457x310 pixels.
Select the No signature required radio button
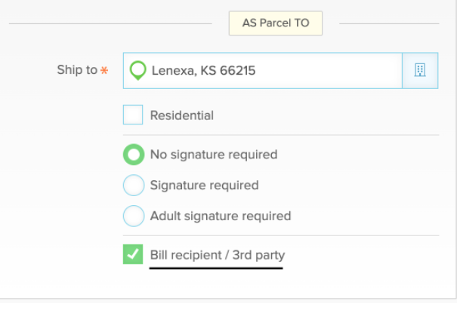tap(134, 155)
